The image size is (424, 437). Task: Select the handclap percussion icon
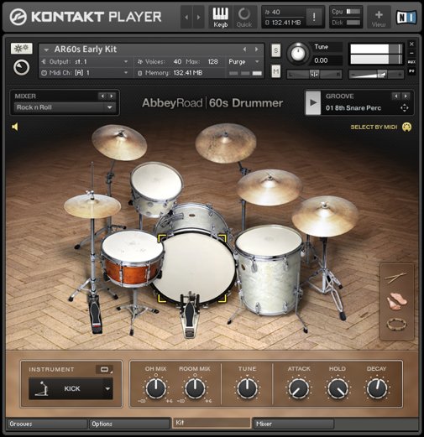point(396,301)
